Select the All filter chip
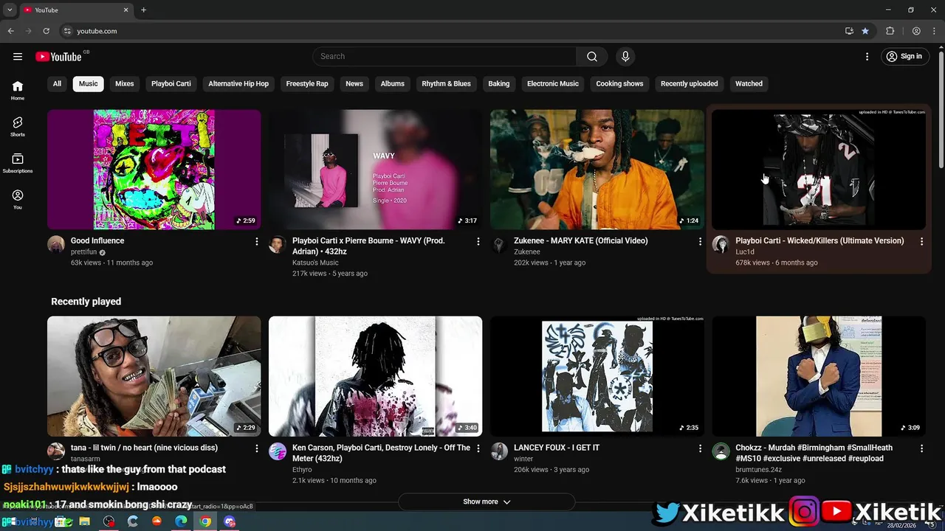Image resolution: width=945 pixels, height=531 pixels. (x=57, y=84)
